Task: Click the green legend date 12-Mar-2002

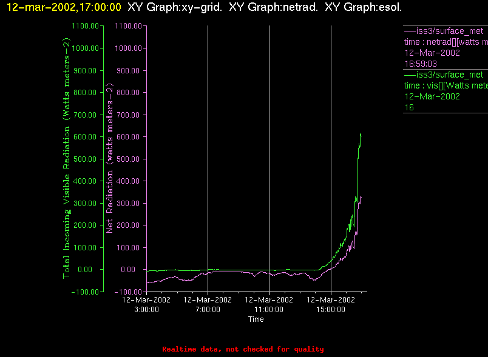Action: [x=432, y=96]
